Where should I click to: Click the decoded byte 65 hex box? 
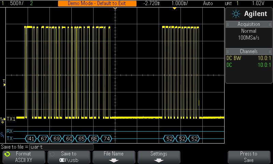[x=81, y=139]
